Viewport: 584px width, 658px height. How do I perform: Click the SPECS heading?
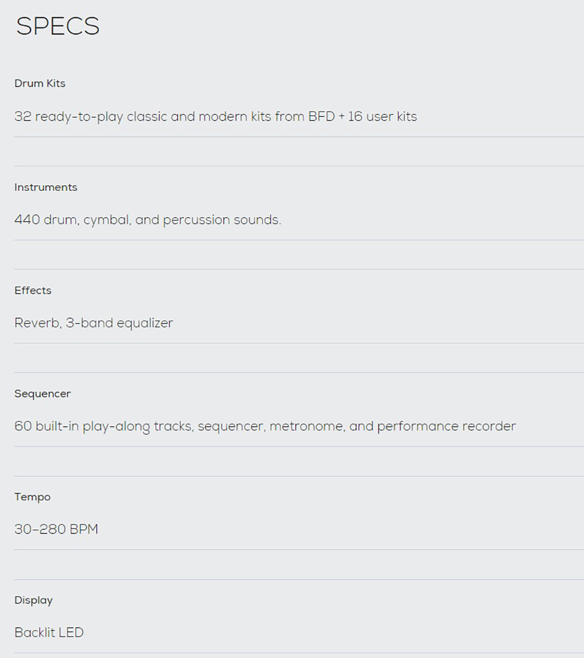pyautogui.click(x=57, y=26)
